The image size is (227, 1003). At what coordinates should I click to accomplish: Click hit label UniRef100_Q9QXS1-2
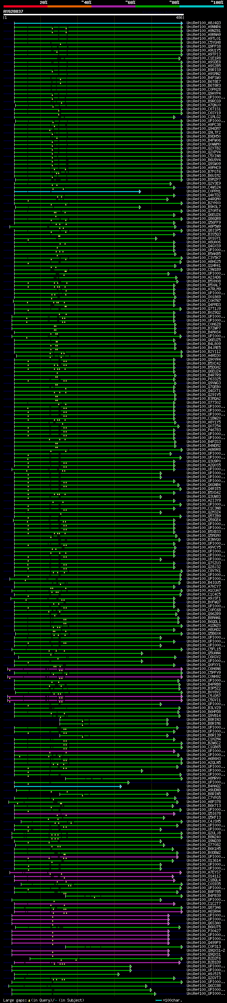click(x=206, y=951)
